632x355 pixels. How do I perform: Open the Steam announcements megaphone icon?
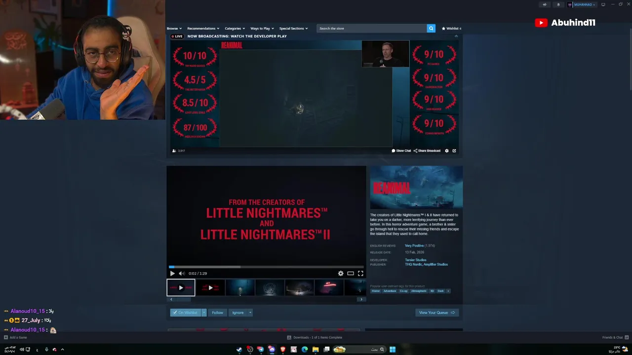[x=545, y=4]
